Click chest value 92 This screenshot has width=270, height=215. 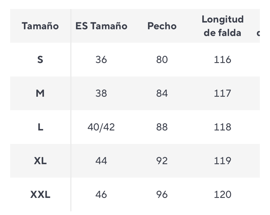tap(162, 161)
